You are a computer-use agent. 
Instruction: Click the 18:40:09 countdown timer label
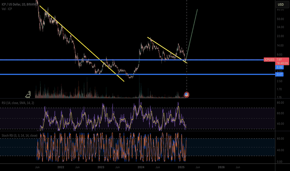282,63
